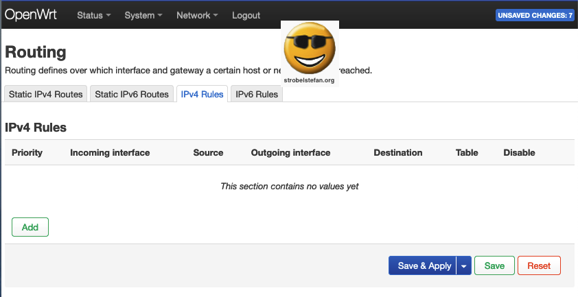Select the Destination column header

pyautogui.click(x=398, y=152)
